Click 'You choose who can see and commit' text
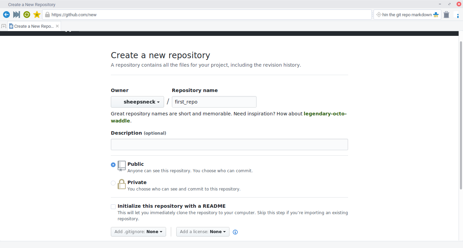Screen dimensions: 463x248 click(184, 189)
